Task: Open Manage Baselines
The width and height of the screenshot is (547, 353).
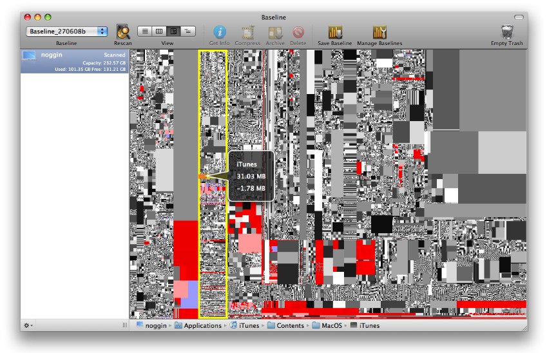Action: click(379, 32)
